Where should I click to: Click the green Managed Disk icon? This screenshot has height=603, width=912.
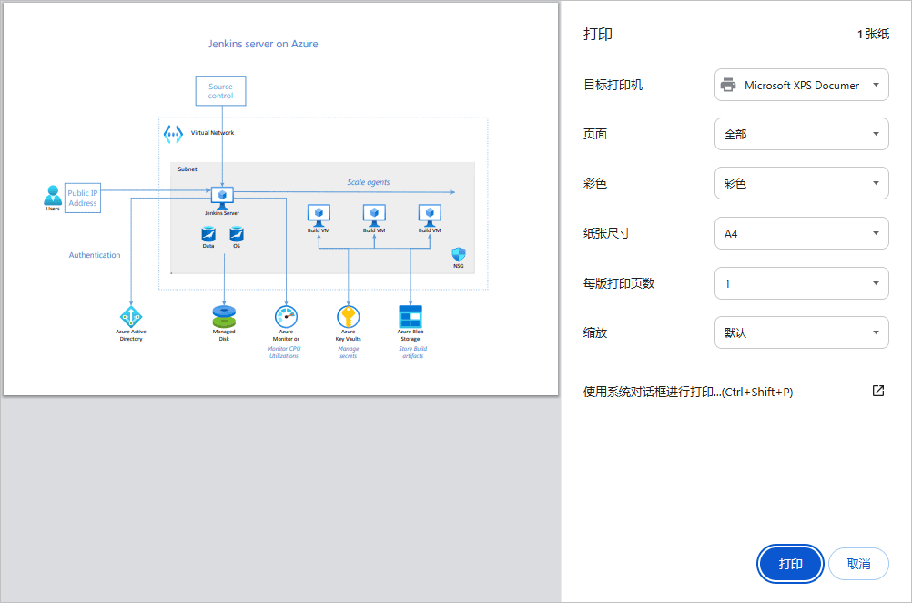(224, 316)
